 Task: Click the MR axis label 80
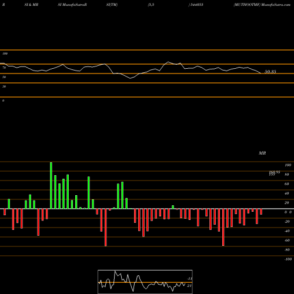(x=286, y=175)
